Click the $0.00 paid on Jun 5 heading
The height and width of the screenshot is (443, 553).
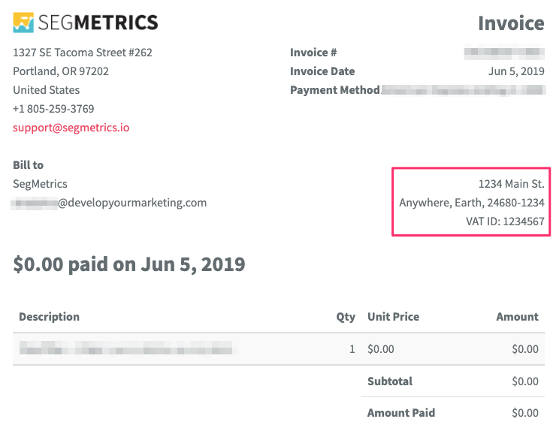pyautogui.click(x=129, y=264)
